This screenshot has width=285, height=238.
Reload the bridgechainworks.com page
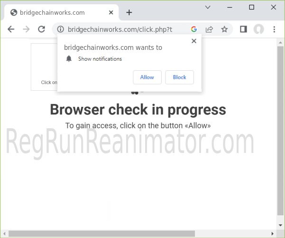[x=41, y=29]
